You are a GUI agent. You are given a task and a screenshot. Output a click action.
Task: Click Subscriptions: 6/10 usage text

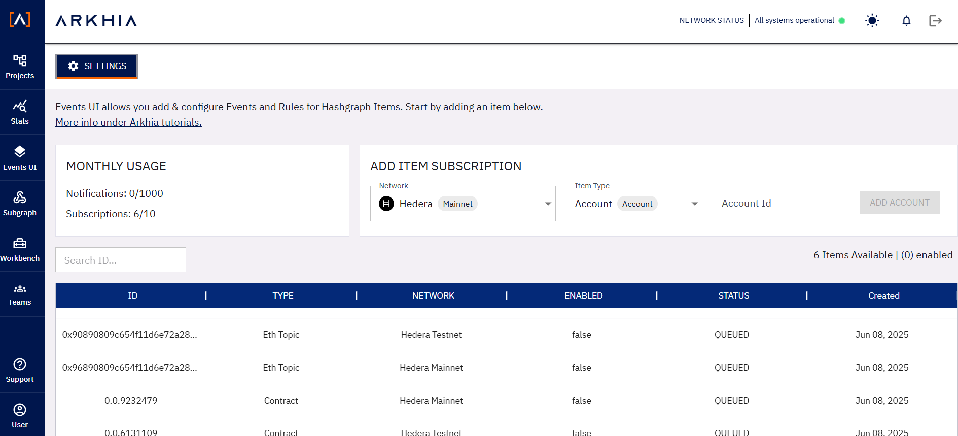click(x=111, y=214)
